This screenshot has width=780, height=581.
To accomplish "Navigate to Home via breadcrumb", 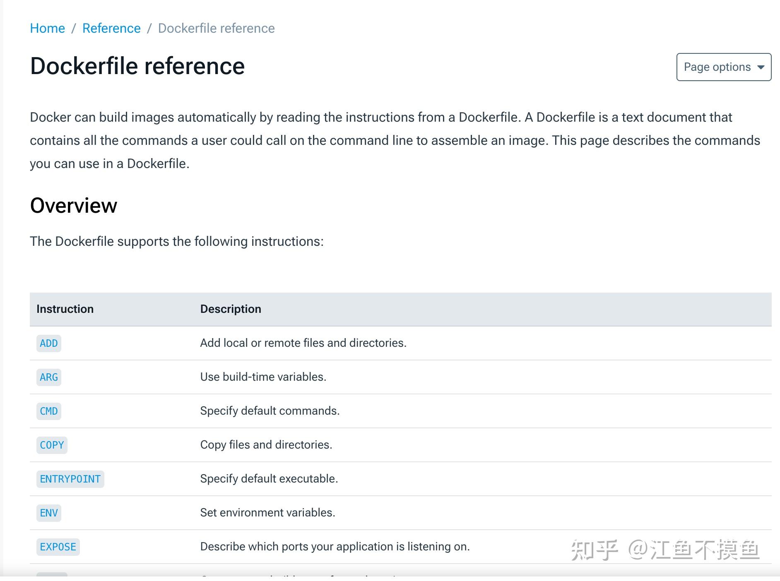I will [47, 28].
